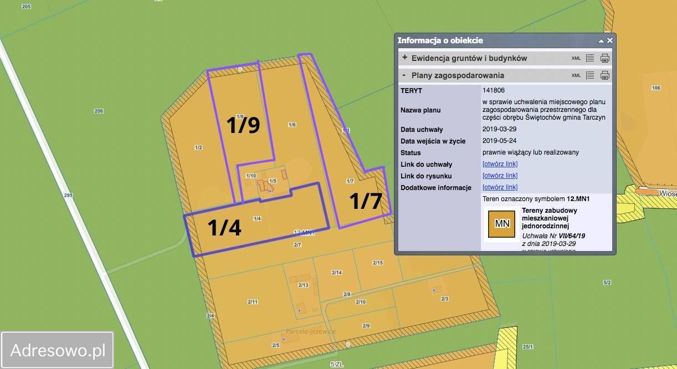Select parcel 2/14 on the map
Image resolution: width=677 pixels, height=369 pixels.
tap(337, 272)
